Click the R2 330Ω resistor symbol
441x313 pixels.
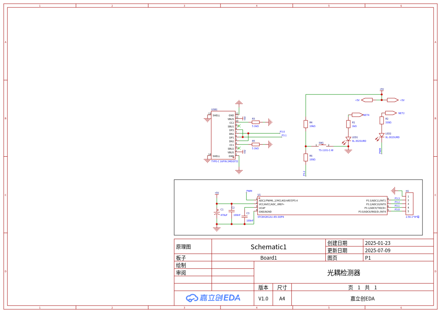(382, 120)
